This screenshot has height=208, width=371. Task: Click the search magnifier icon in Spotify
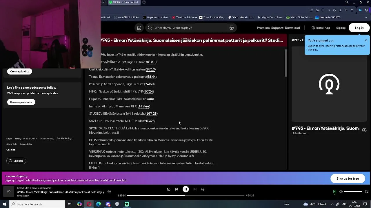(150, 28)
